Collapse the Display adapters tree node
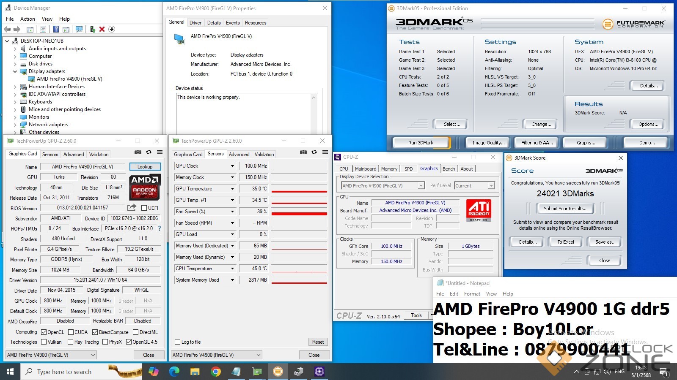This screenshot has height=380, width=677. (x=15, y=71)
